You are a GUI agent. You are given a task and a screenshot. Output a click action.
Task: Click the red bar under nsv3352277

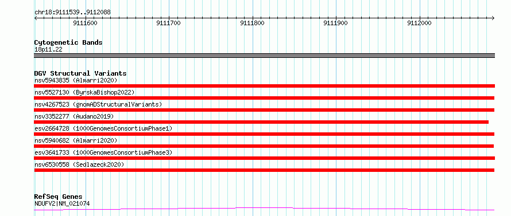[261, 122]
